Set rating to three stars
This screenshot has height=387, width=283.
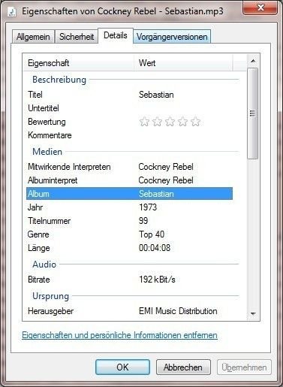click(x=170, y=122)
